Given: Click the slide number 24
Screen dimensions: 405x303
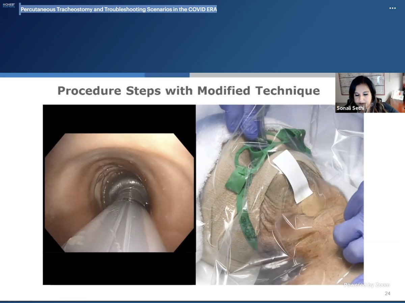Looking at the screenshot, I should point(387,294).
